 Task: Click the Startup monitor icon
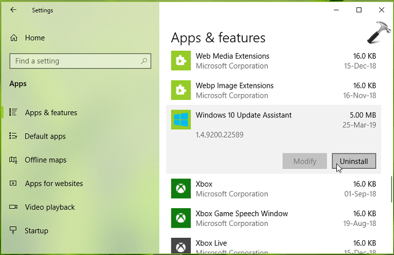click(13, 230)
